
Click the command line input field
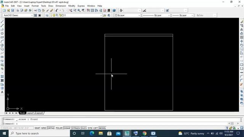point(115,124)
